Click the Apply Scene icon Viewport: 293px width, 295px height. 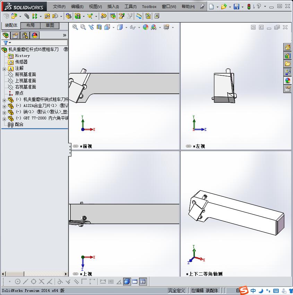(154, 27)
